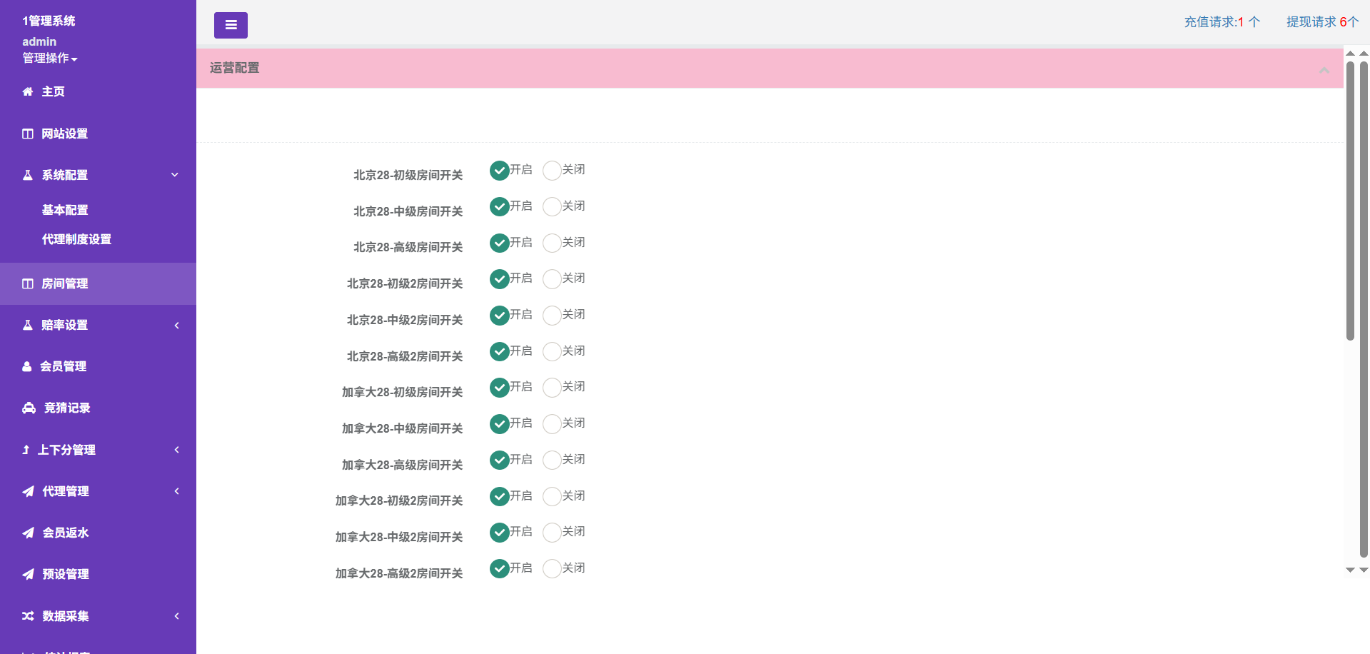Click the home icon beside 主页
The height and width of the screenshot is (654, 1370).
click(x=28, y=91)
